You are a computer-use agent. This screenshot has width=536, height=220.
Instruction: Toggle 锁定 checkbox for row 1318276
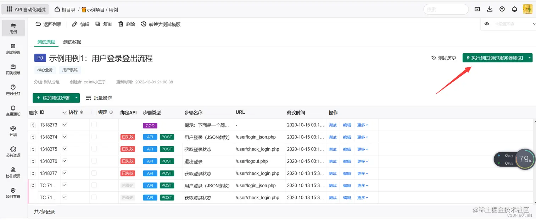tap(94, 161)
